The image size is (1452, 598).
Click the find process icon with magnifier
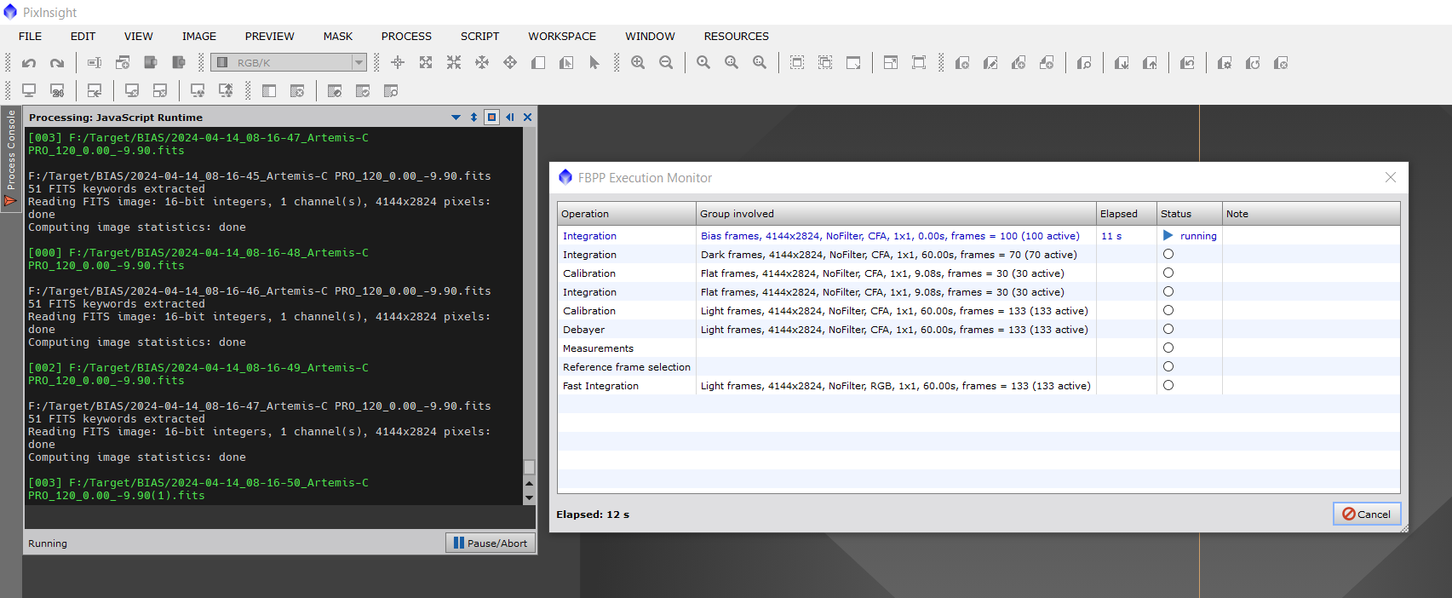1084,63
